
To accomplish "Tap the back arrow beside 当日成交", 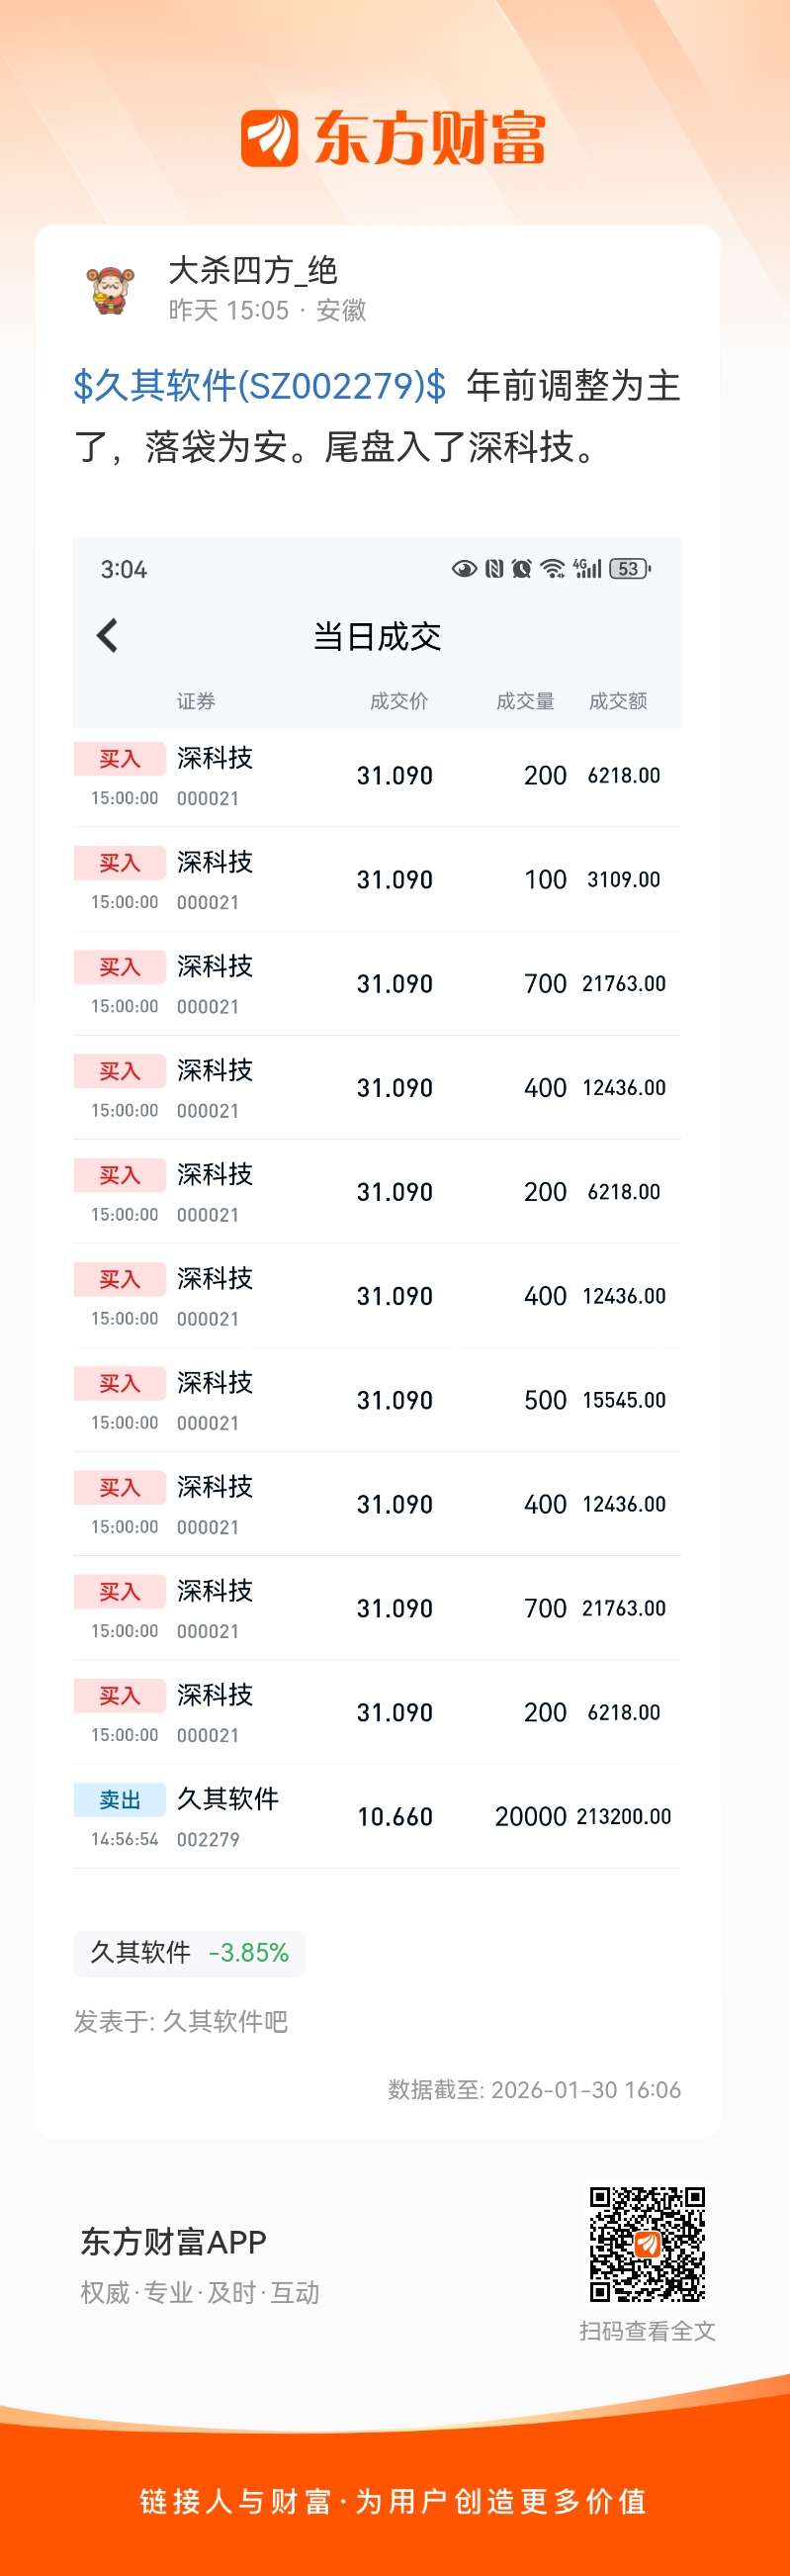I will pos(107,635).
